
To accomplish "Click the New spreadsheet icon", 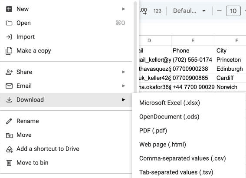I will point(9,9).
